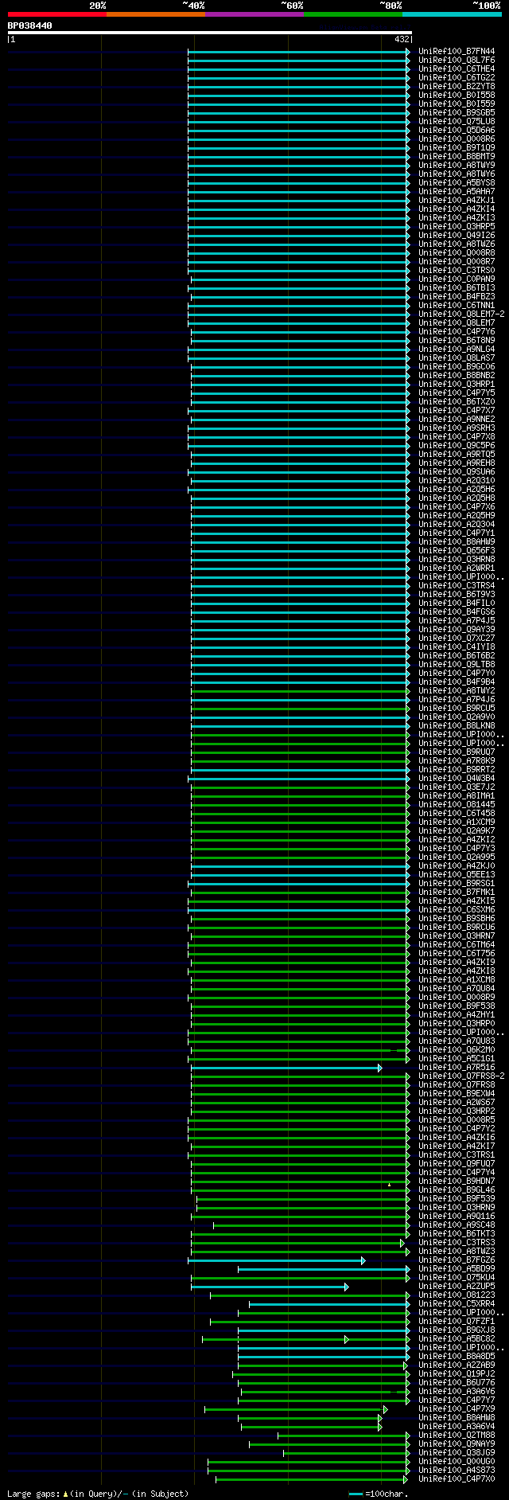Pick label UniRef100_C6TM64
The width and height of the screenshot is (509, 1500).
click(457, 945)
